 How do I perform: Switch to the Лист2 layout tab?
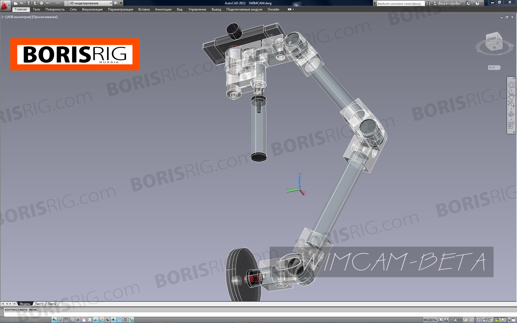[52, 304]
